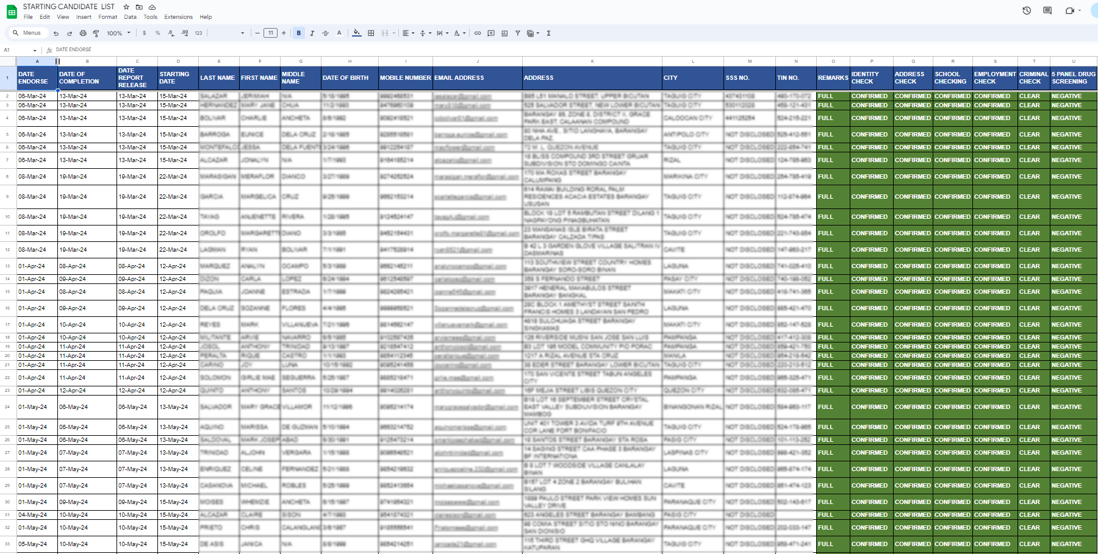
Task: Click the Name box showing A1
Action: [x=20, y=50]
